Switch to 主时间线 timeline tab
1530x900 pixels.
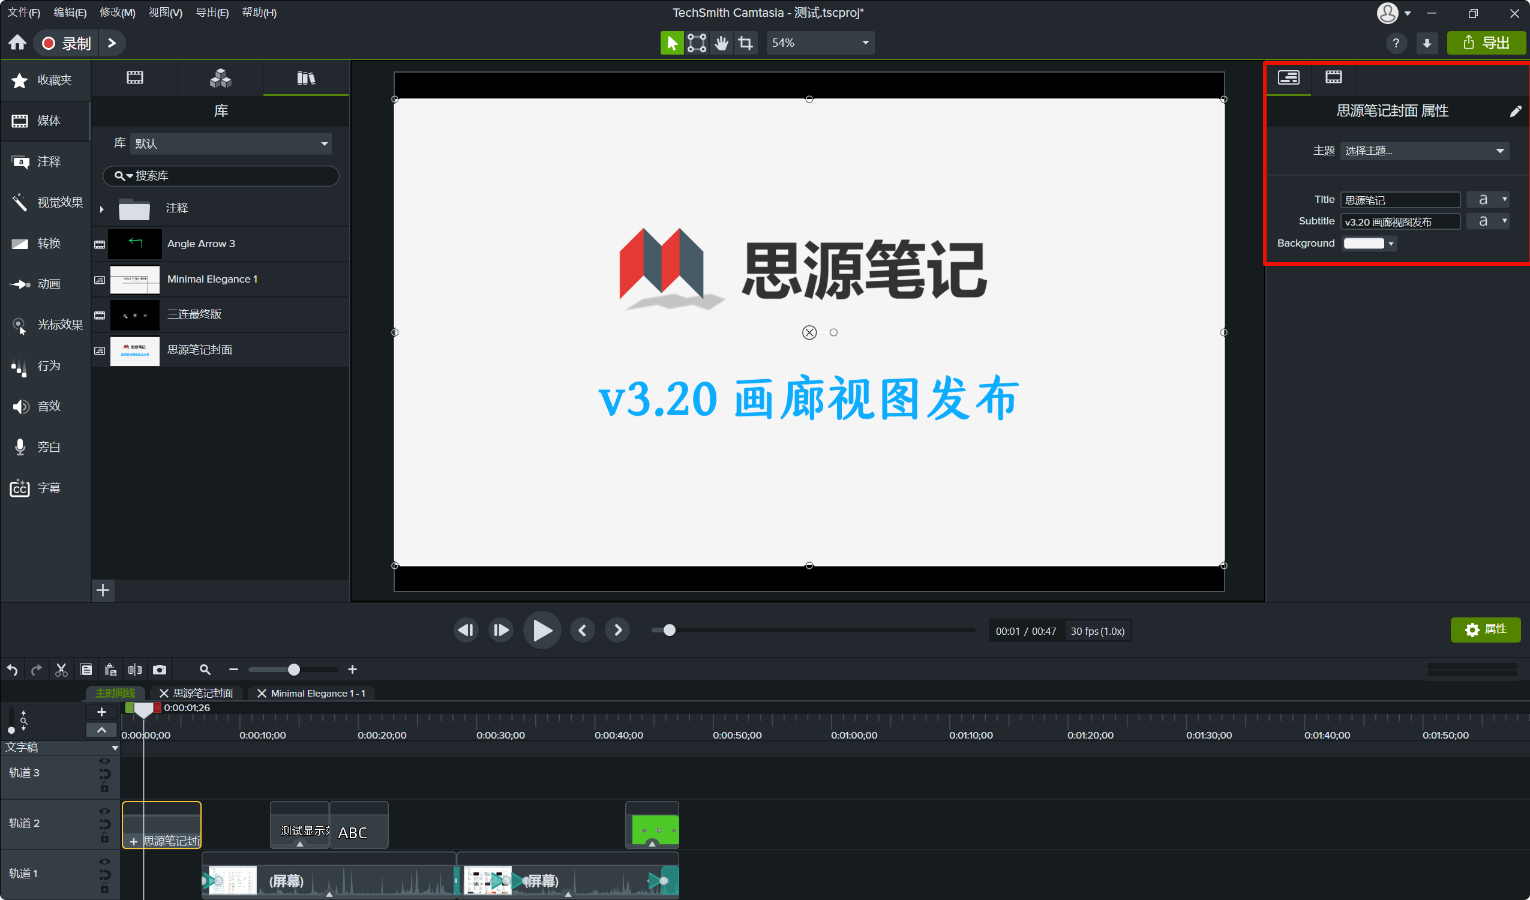click(x=115, y=693)
